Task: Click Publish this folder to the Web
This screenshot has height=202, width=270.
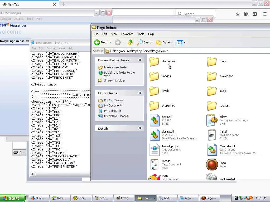Action: tap(119, 74)
